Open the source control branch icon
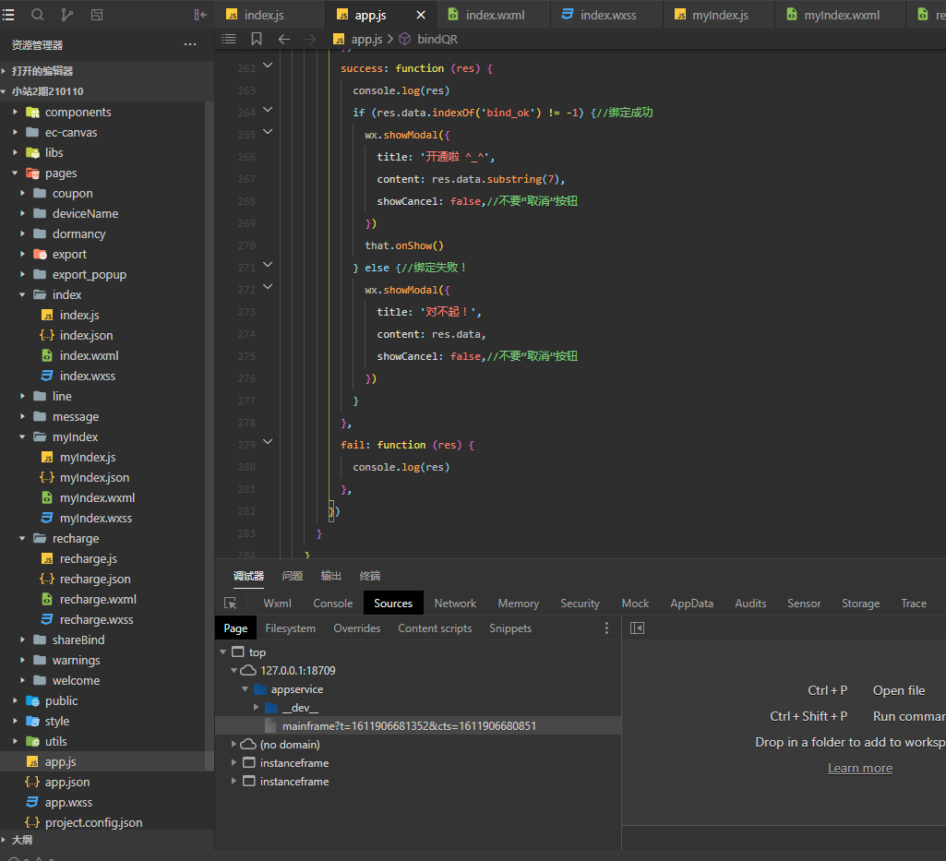946x861 pixels. pos(67,15)
